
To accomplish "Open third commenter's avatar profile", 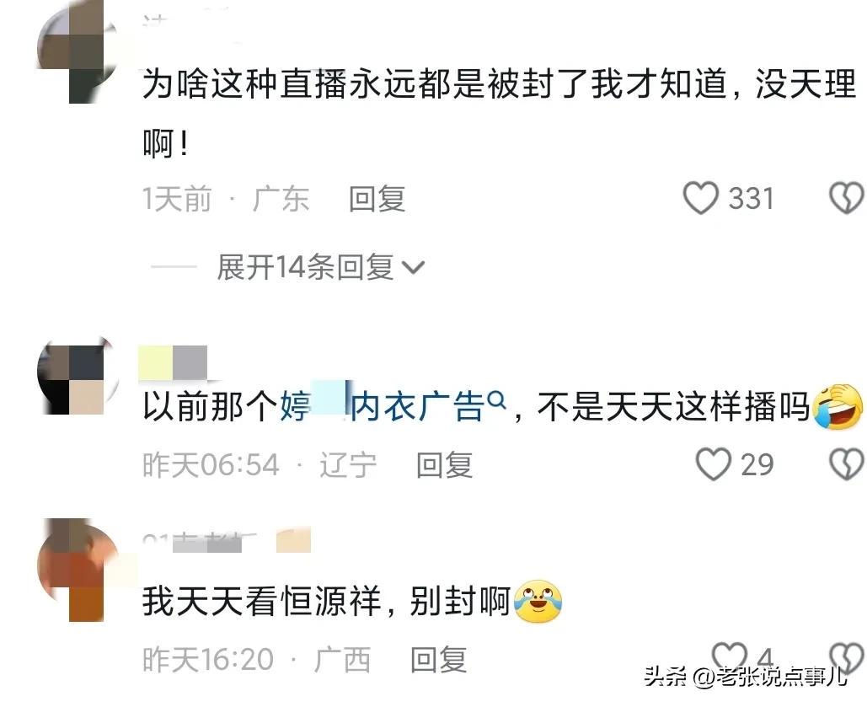I will [78, 570].
